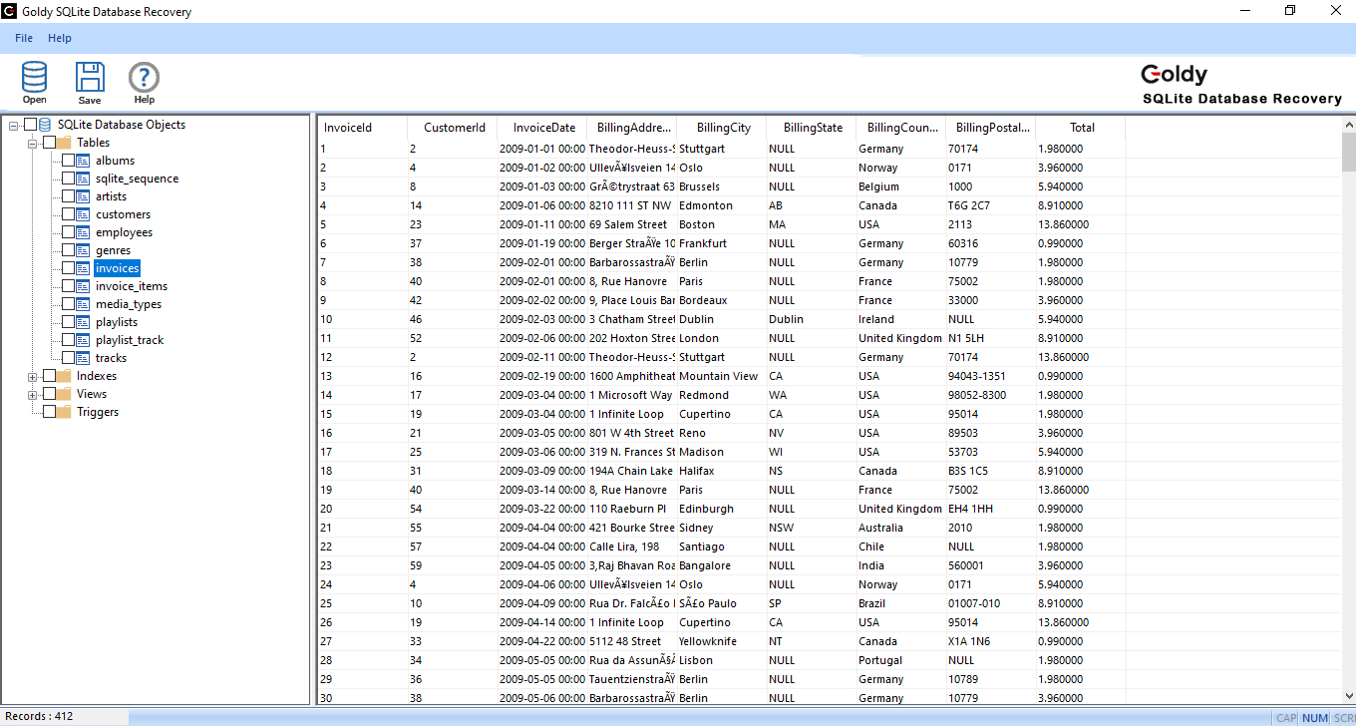Click the sqlite_sequence table icon
Viewport: 1356px width, 726px height.
coord(83,179)
